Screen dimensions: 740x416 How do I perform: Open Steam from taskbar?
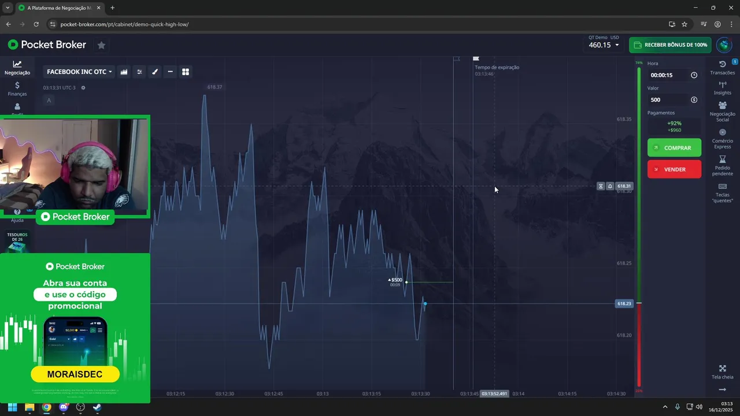pyautogui.click(x=97, y=407)
